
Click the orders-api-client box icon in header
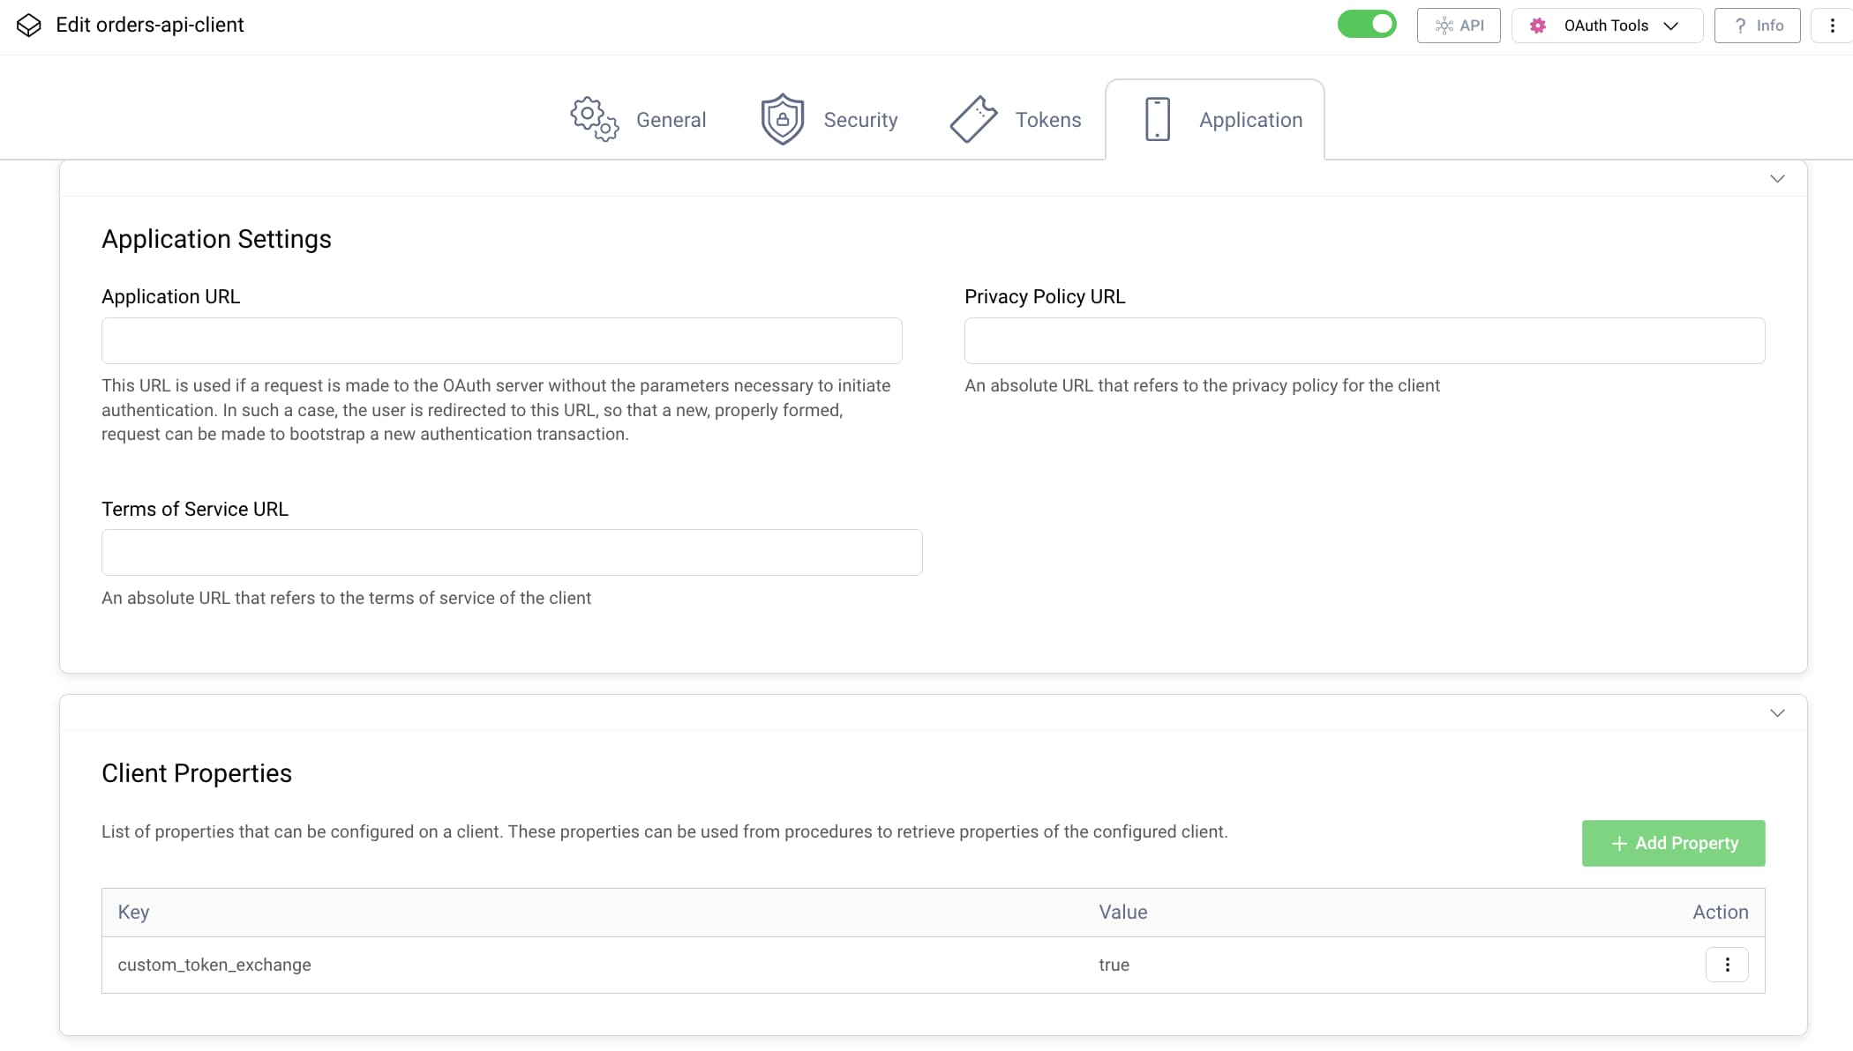[x=29, y=25]
